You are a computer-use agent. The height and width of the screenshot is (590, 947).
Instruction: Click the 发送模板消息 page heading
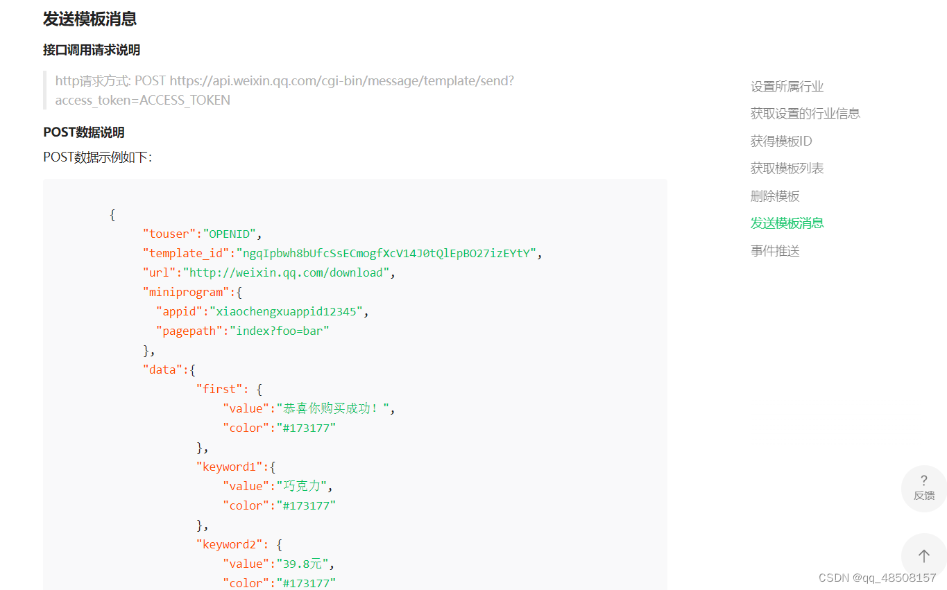[89, 19]
